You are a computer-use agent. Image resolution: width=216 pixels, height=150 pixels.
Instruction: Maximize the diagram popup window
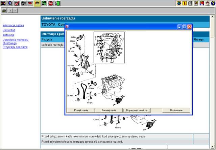pos(185,27)
